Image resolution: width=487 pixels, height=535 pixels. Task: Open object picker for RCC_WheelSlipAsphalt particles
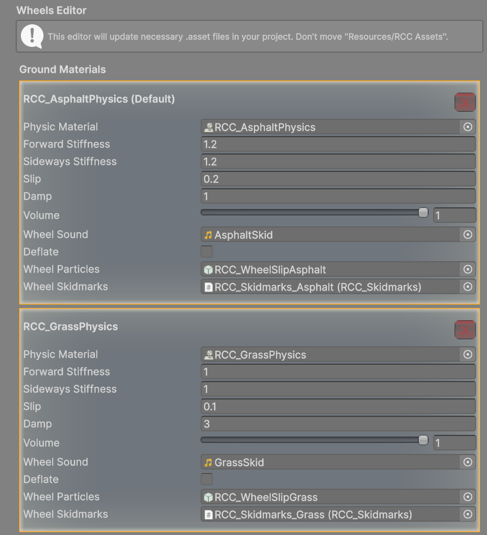pyautogui.click(x=467, y=269)
